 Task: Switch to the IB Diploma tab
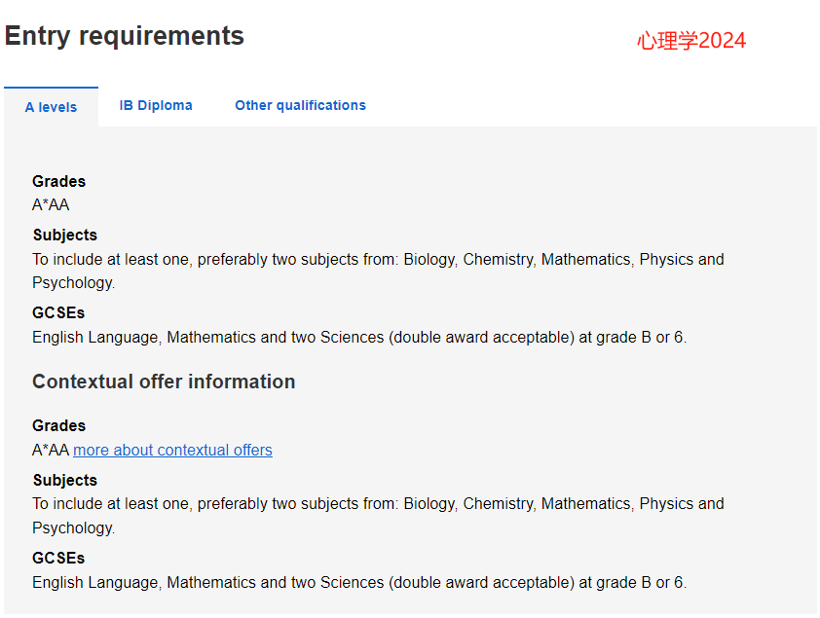click(x=156, y=105)
